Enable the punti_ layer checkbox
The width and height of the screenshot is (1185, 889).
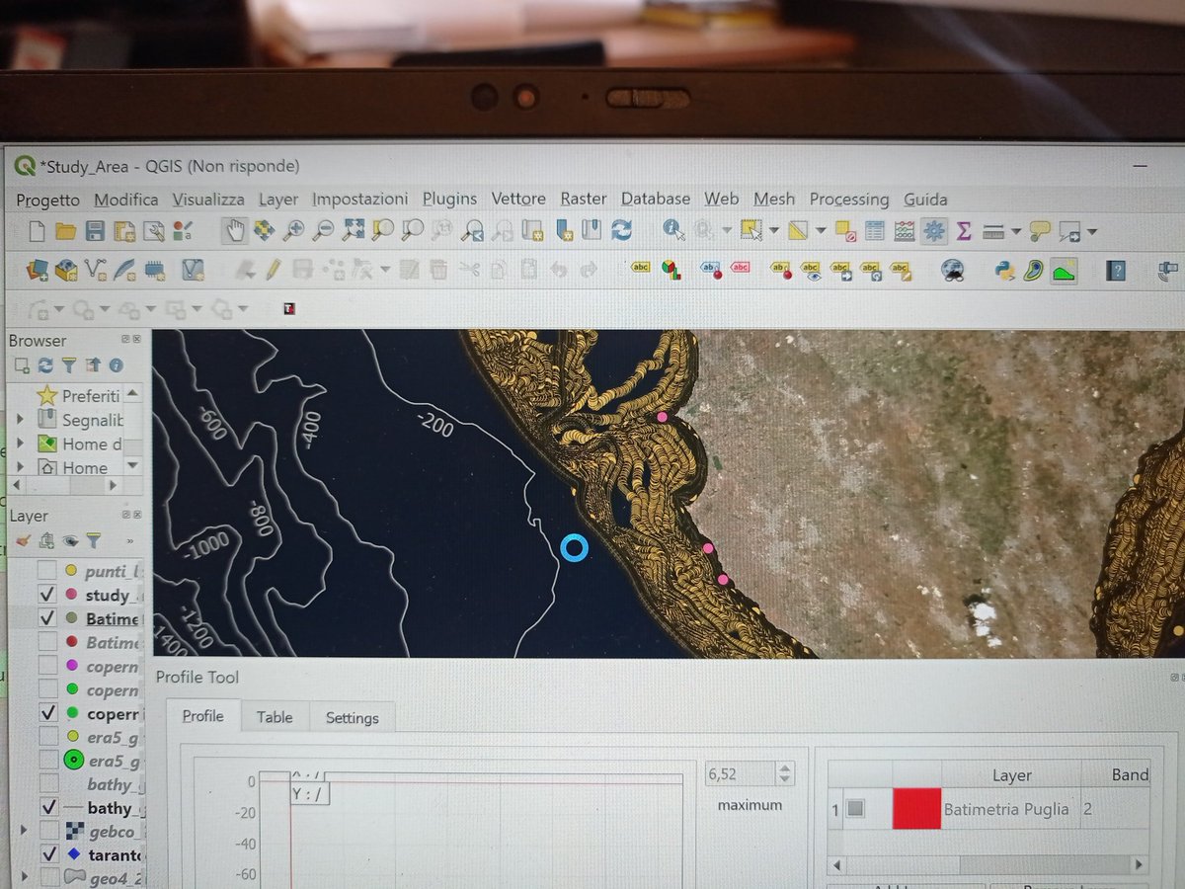pos(46,571)
